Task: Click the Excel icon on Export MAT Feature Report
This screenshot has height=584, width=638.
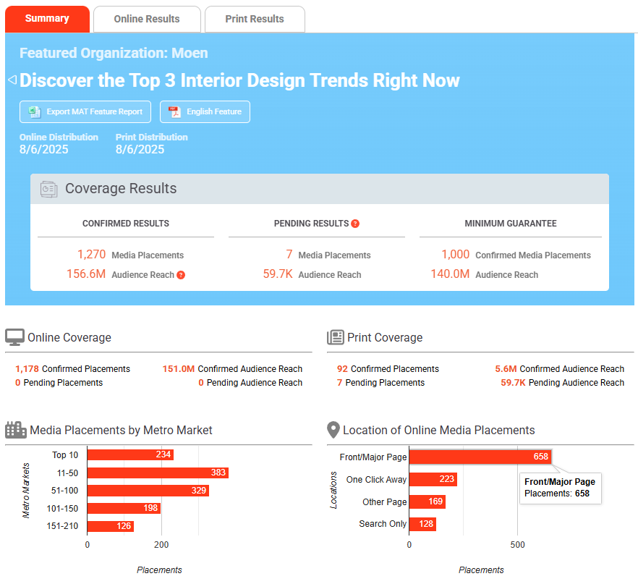Action: [x=32, y=111]
